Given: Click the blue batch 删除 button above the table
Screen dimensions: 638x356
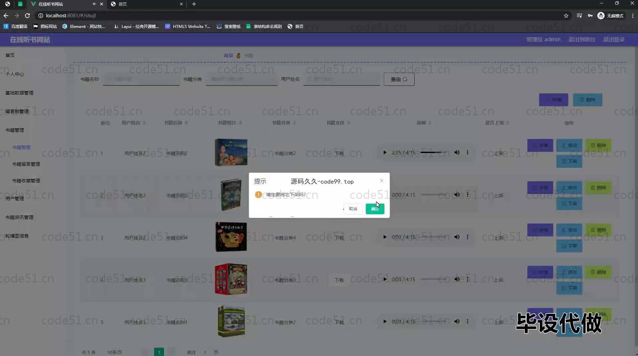Looking at the screenshot, I should pos(587,100).
